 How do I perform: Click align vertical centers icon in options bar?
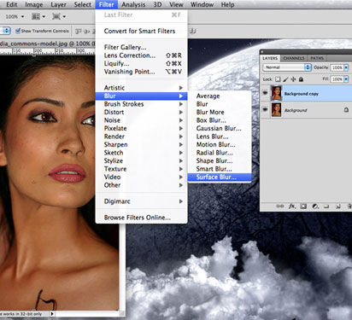click(x=87, y=31)
